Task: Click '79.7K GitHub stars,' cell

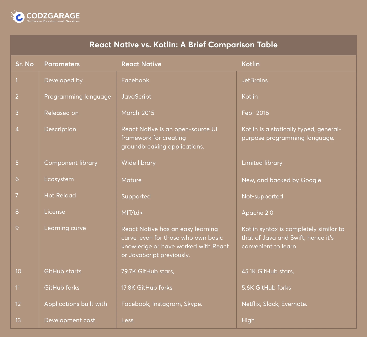Action: 148,271
